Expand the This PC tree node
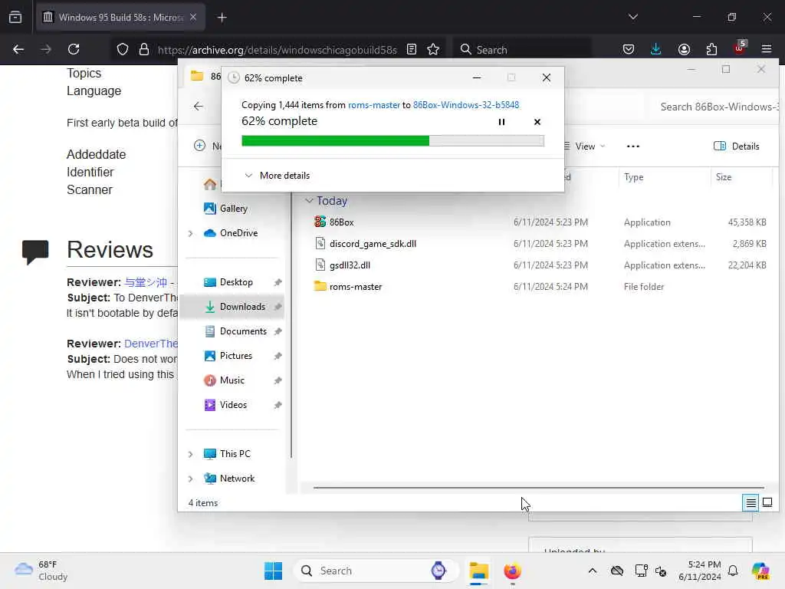The image size is (785, 589). coord(191,454)
